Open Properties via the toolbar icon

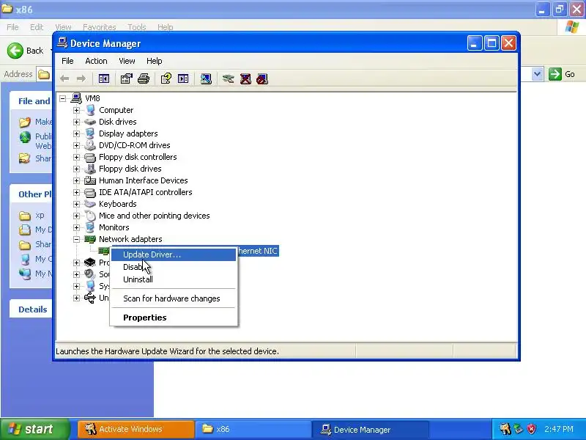[126, 78]
